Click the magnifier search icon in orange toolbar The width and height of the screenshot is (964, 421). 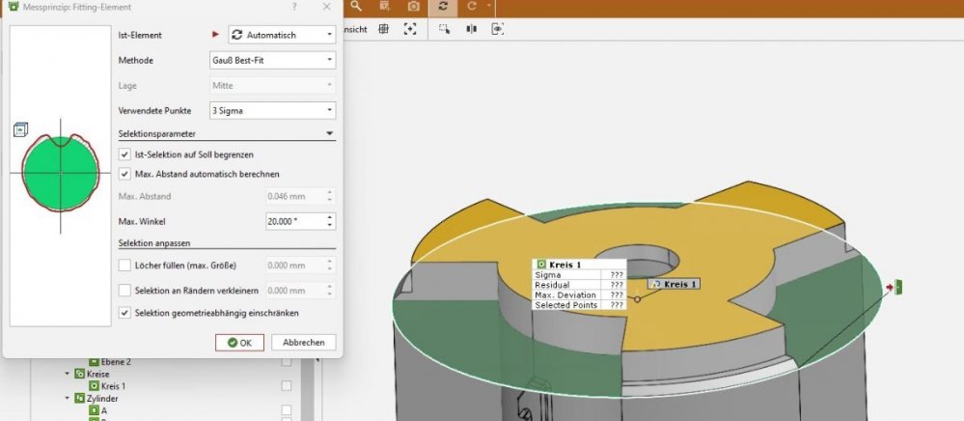(355, 6)
